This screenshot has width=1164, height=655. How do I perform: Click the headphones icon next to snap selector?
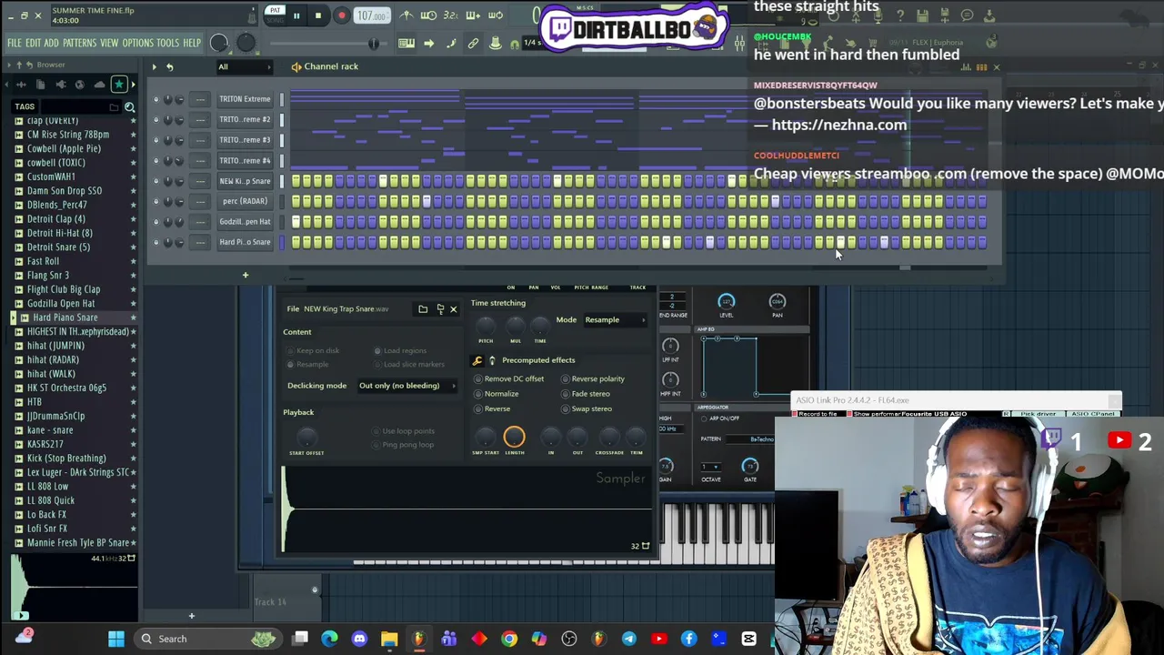515,43
